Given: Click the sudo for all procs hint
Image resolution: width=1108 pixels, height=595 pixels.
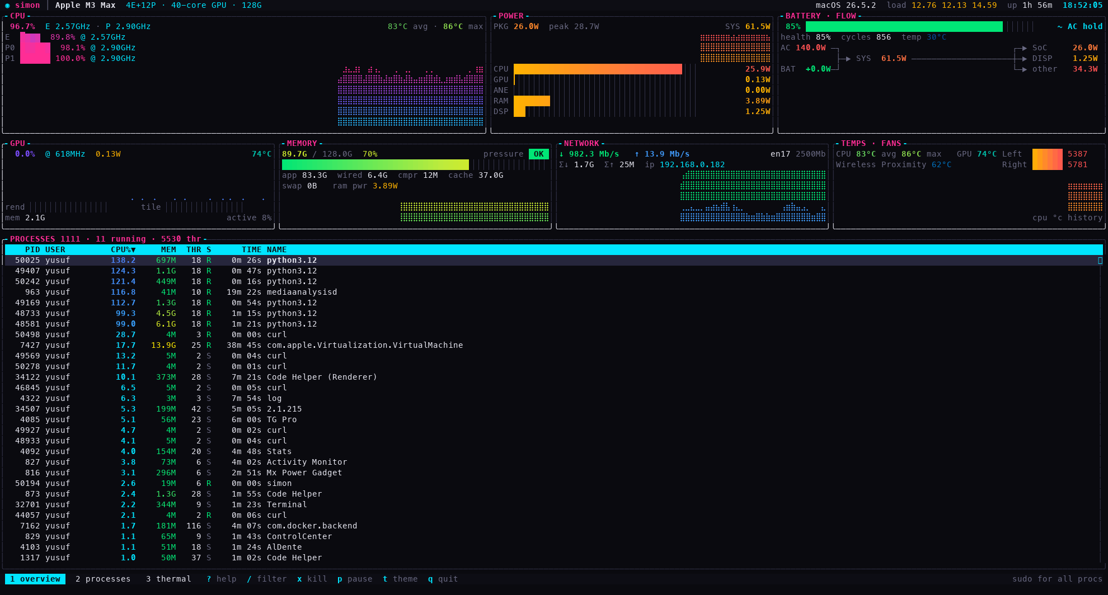Looking at the screenshot, I should (1058, 579).
